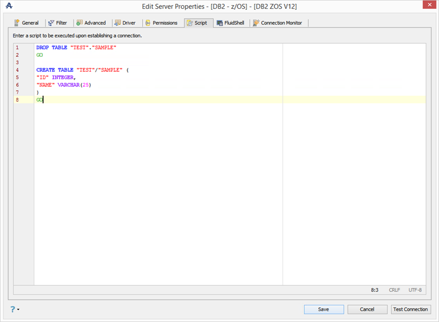Click the Cancel button

[x=367, y=309]
